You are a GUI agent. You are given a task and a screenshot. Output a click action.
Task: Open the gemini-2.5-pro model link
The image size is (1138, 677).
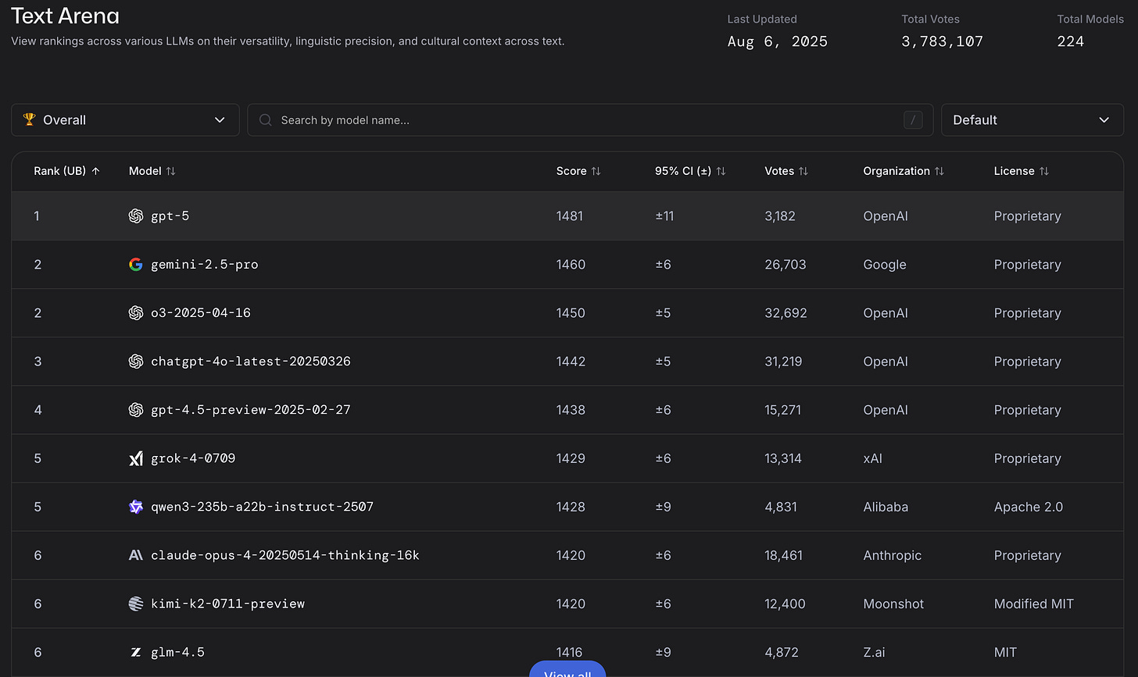204,265
